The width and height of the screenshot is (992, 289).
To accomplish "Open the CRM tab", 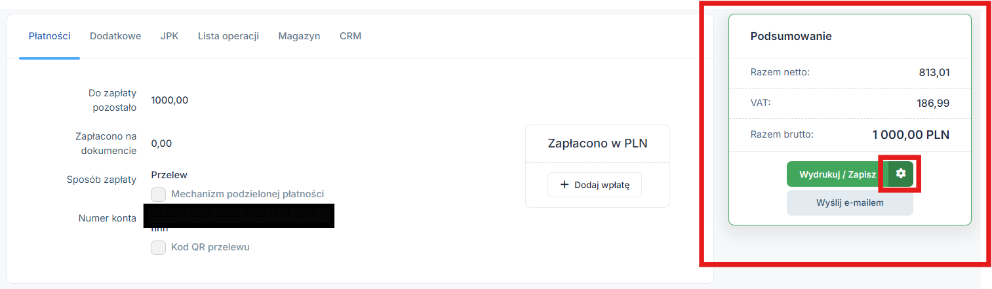I will coord(350,36).
